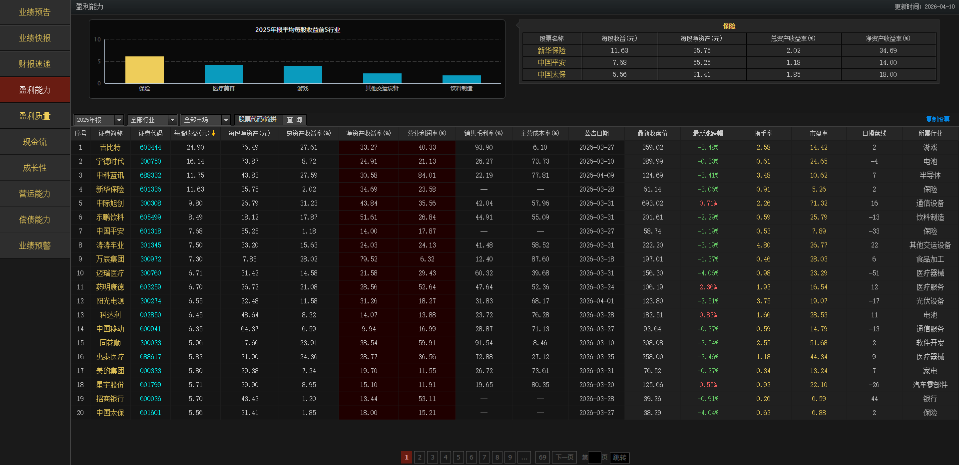Viewport: 959px width, 465px height.
Task: Open 新华保险 in the 保险 summary table
Action: tap(551, 50)
